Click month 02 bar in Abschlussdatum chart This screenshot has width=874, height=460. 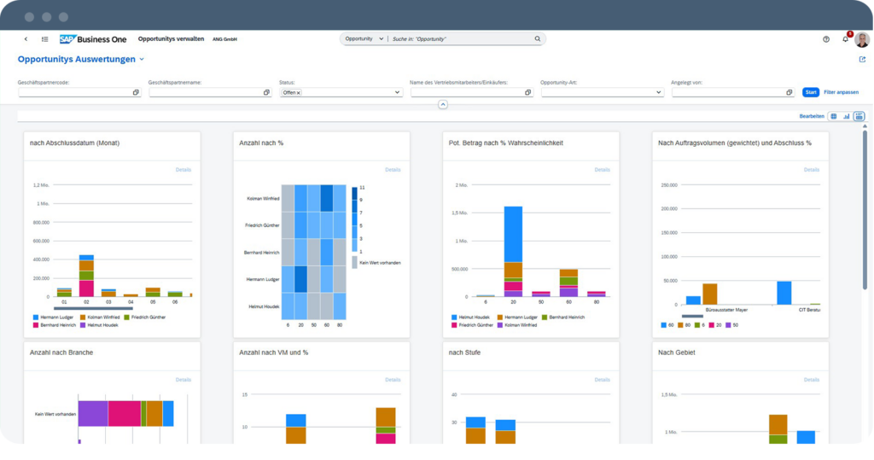(x=86, y=276)
